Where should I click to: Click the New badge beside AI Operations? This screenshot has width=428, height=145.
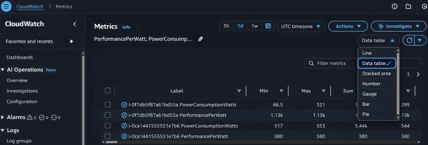pyautogui.click(x=51, y=70)
